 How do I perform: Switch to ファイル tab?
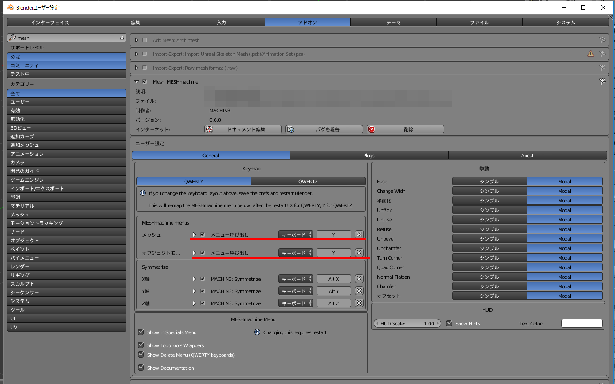[479, 22]
